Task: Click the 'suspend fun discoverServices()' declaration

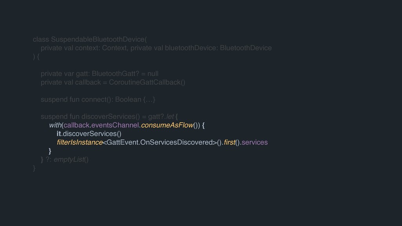Action: coord(90,117)
